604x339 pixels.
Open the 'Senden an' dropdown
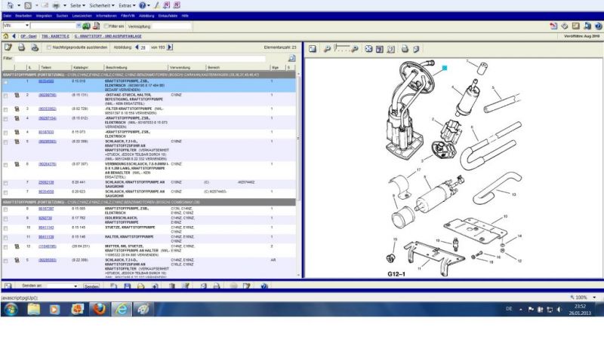coord(77,286)
